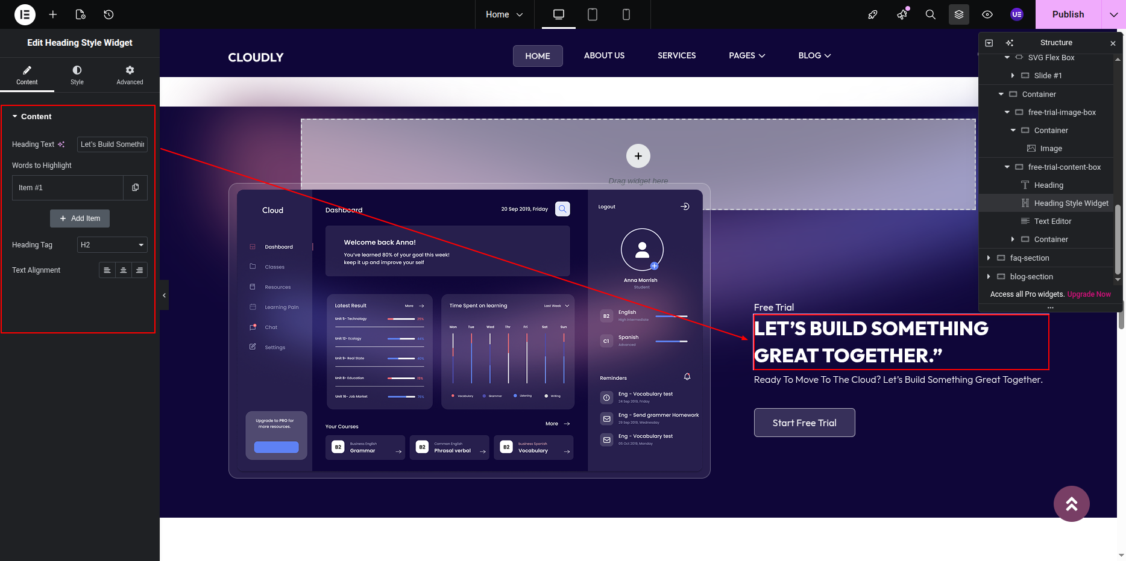Viewport: 1126px width, 561px height.
Task: Preview changes with the eye icon
Action: [987, 14]
